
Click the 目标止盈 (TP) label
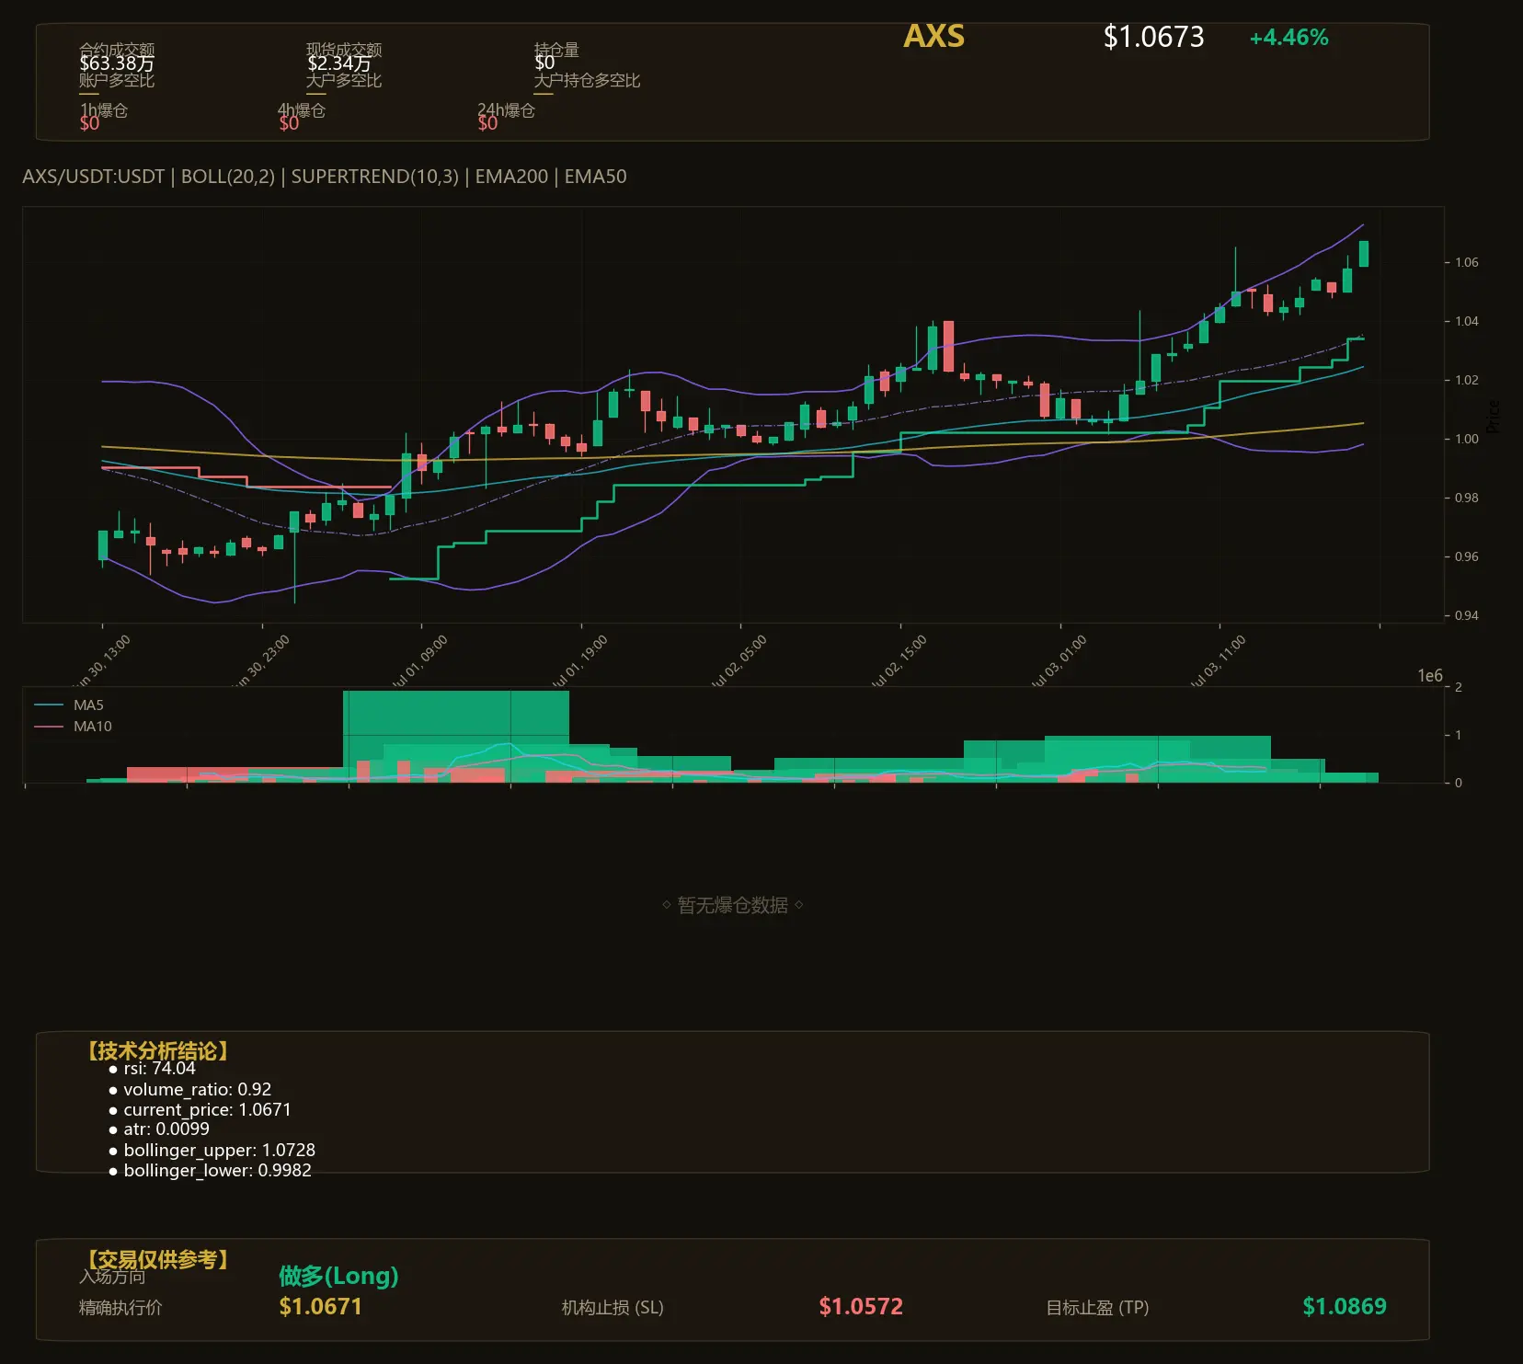click(x=1097, y=1308)
